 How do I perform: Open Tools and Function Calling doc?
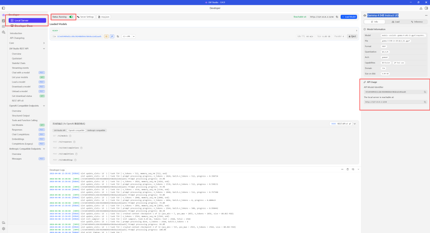point(25,120)
